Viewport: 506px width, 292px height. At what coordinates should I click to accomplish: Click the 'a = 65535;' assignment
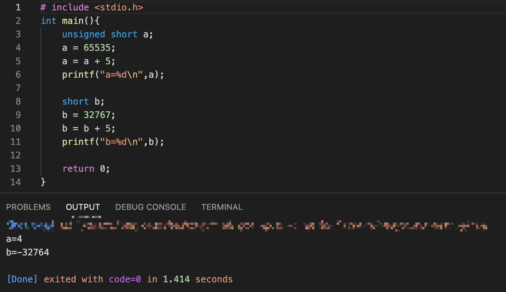click(89, 48)
